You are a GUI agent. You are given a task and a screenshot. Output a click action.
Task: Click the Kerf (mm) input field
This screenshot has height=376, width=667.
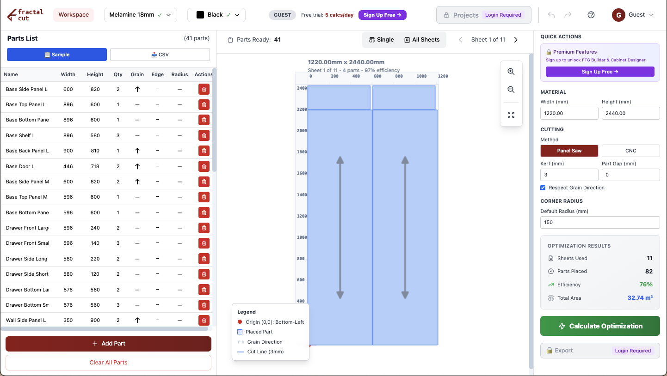click(569, 175)
